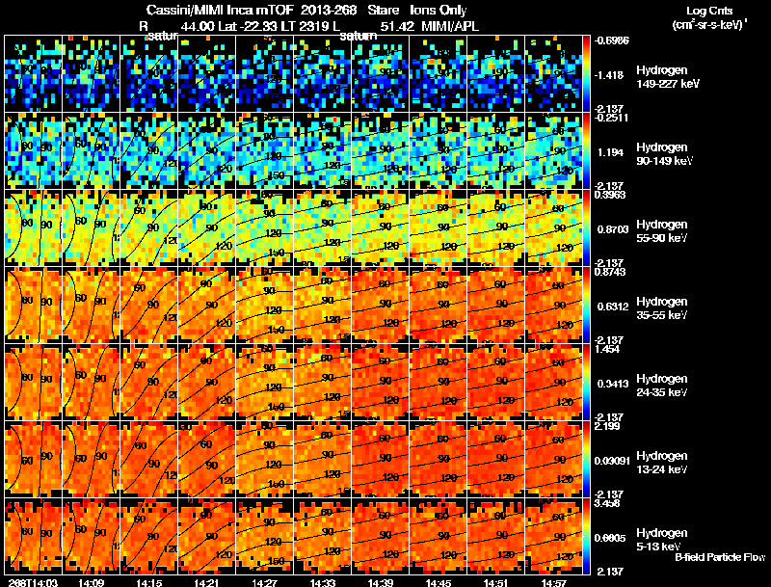The image size is (771, 587).
Task: Click the '14:45' time label
Action: (439, 583)
